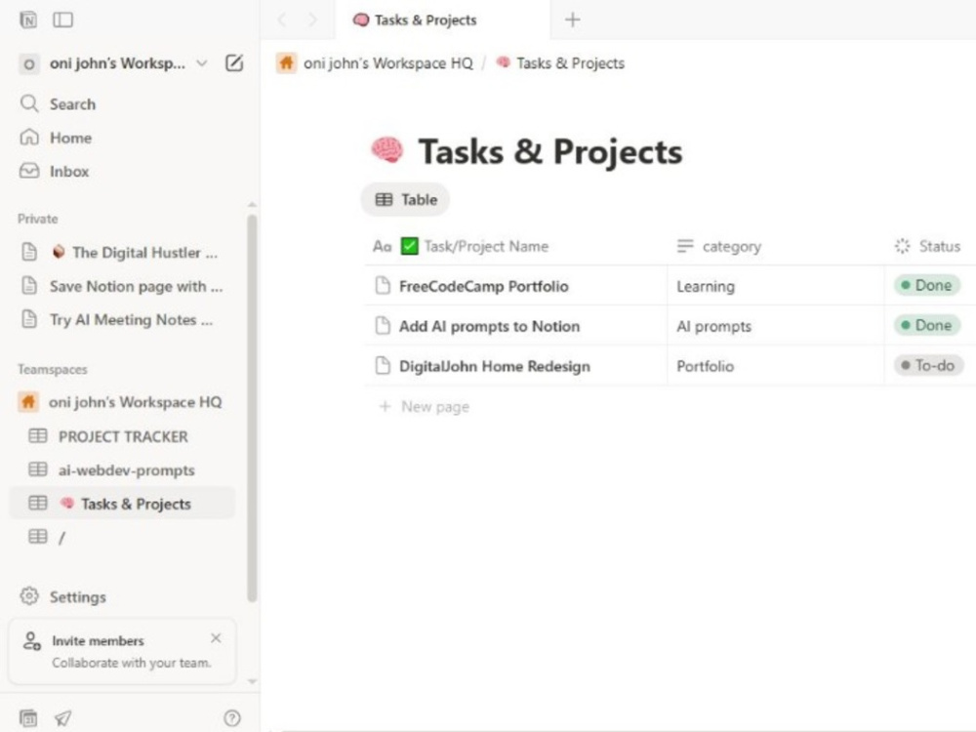Viewport: 976px width, 732px height.
Task: Open ai-webdev-prompts database
Action: 126,470
